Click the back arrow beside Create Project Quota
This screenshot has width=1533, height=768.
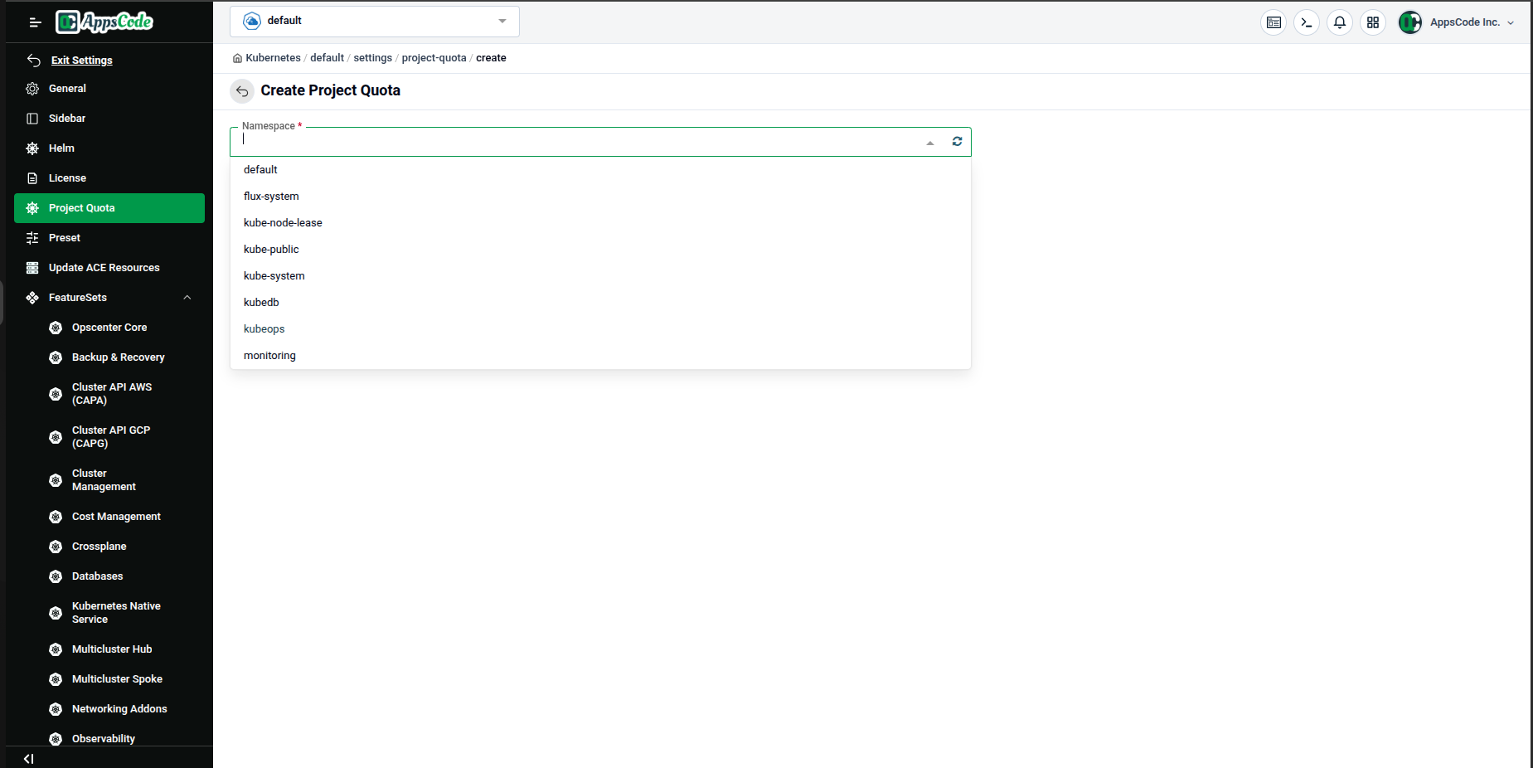click(242, 91)
